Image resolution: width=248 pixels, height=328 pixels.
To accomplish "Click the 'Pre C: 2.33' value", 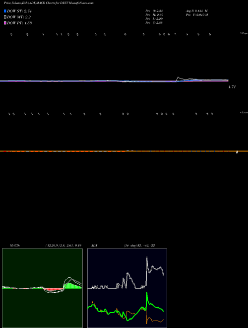I will (154, 23).
